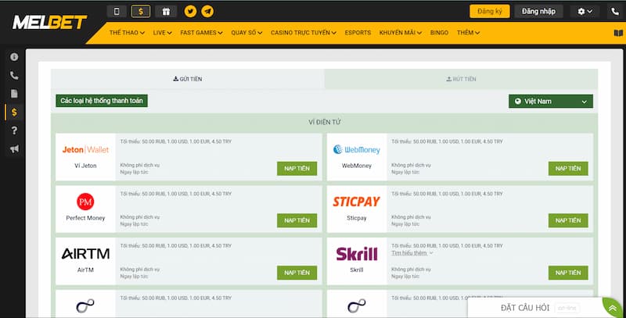Expand Tìm hiểu thêm under Skrill

[x=412, y=253]
